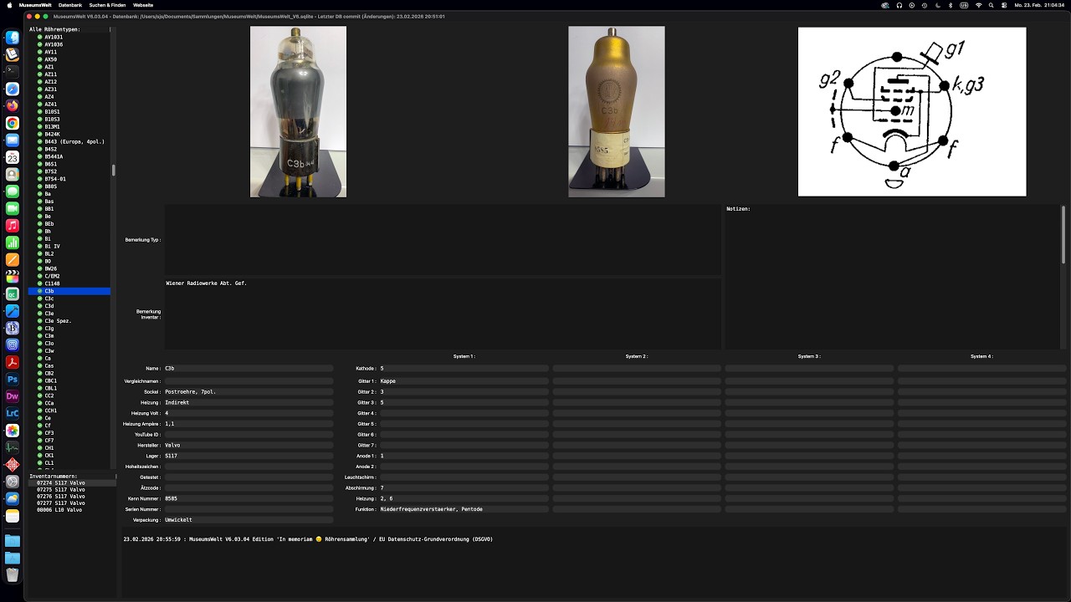The image size is (1071, 602).
Task: Click the Verpackung field Umwickelt
Action: tap(249, 520)
